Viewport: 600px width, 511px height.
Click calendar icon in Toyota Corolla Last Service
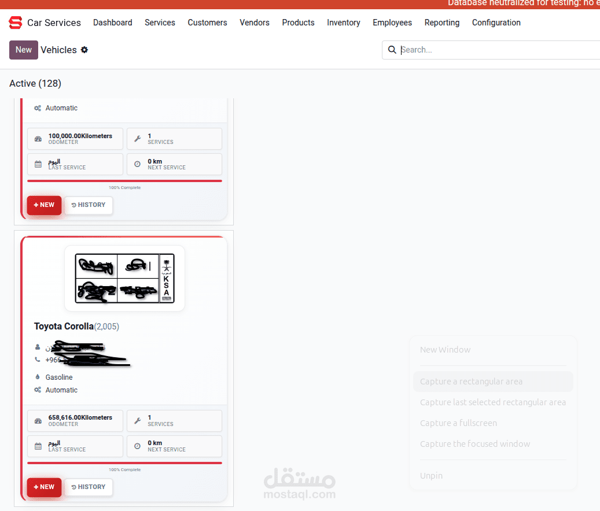point(38,446)
